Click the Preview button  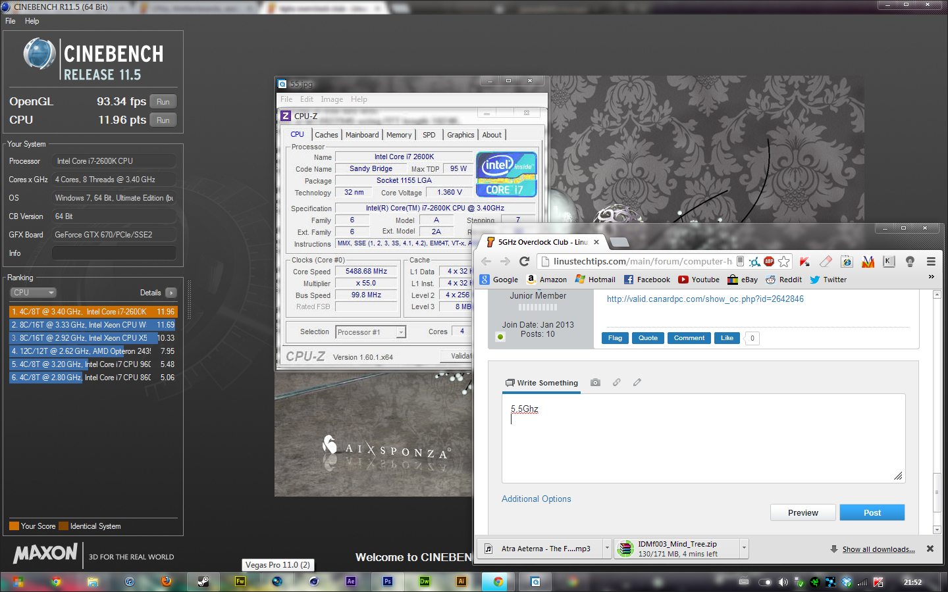803,512
